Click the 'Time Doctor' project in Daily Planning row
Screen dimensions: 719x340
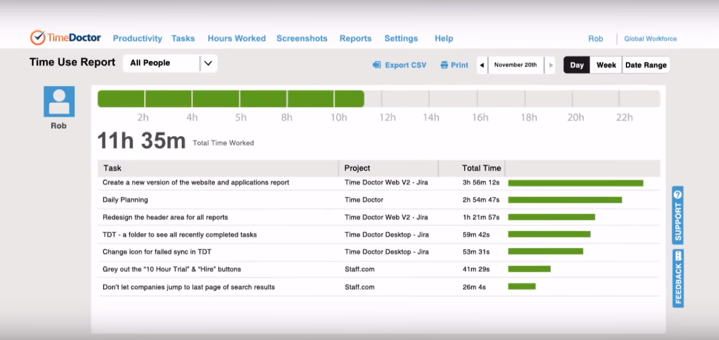pos(364,200)
